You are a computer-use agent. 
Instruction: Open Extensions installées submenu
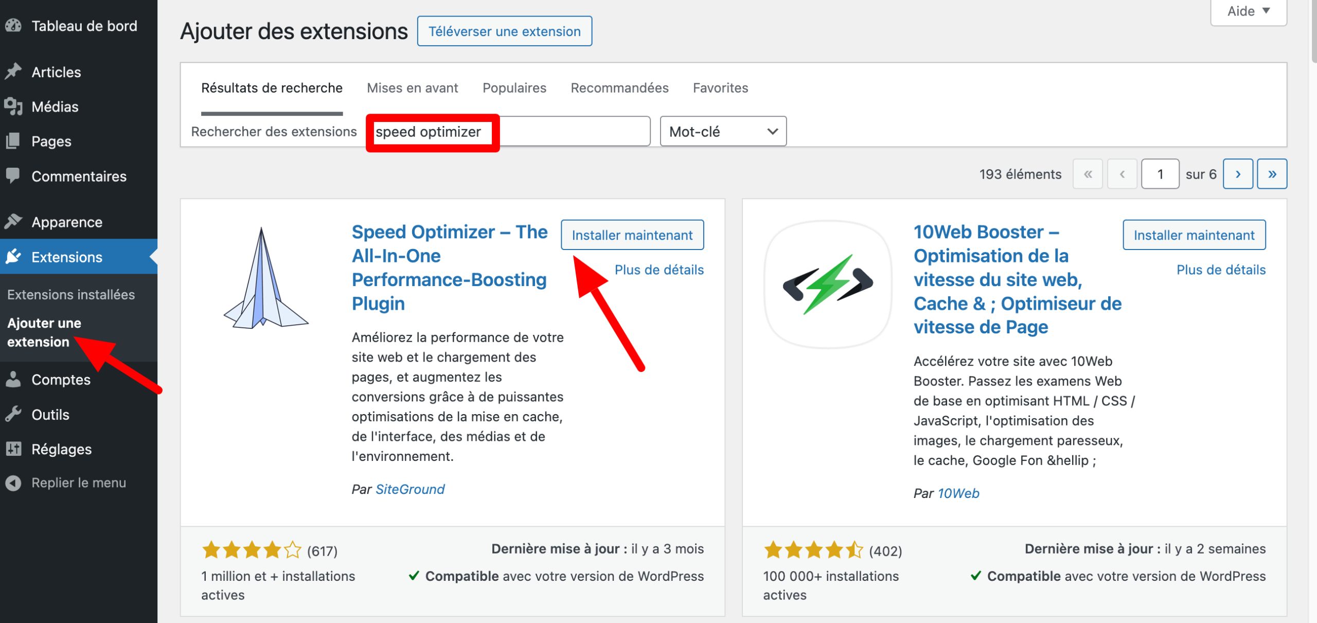point(71,294)
